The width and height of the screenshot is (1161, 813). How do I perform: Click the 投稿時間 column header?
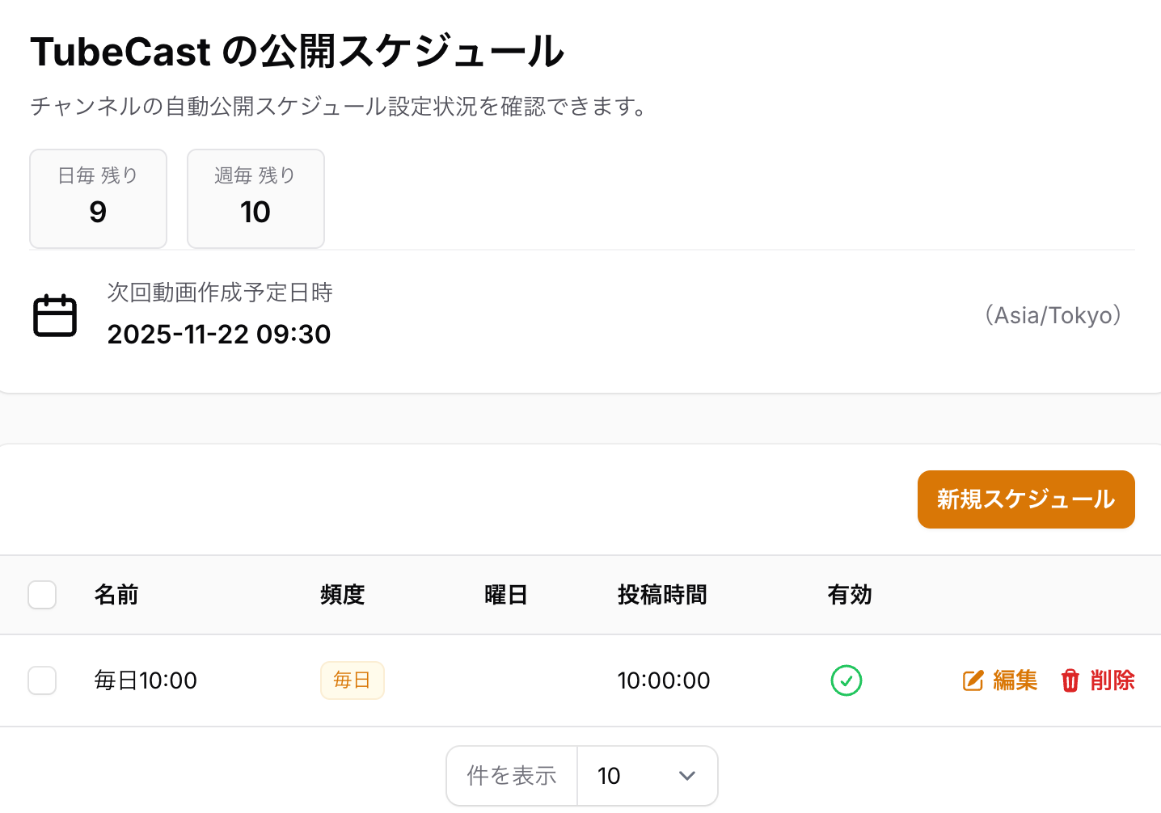(662, 595)
